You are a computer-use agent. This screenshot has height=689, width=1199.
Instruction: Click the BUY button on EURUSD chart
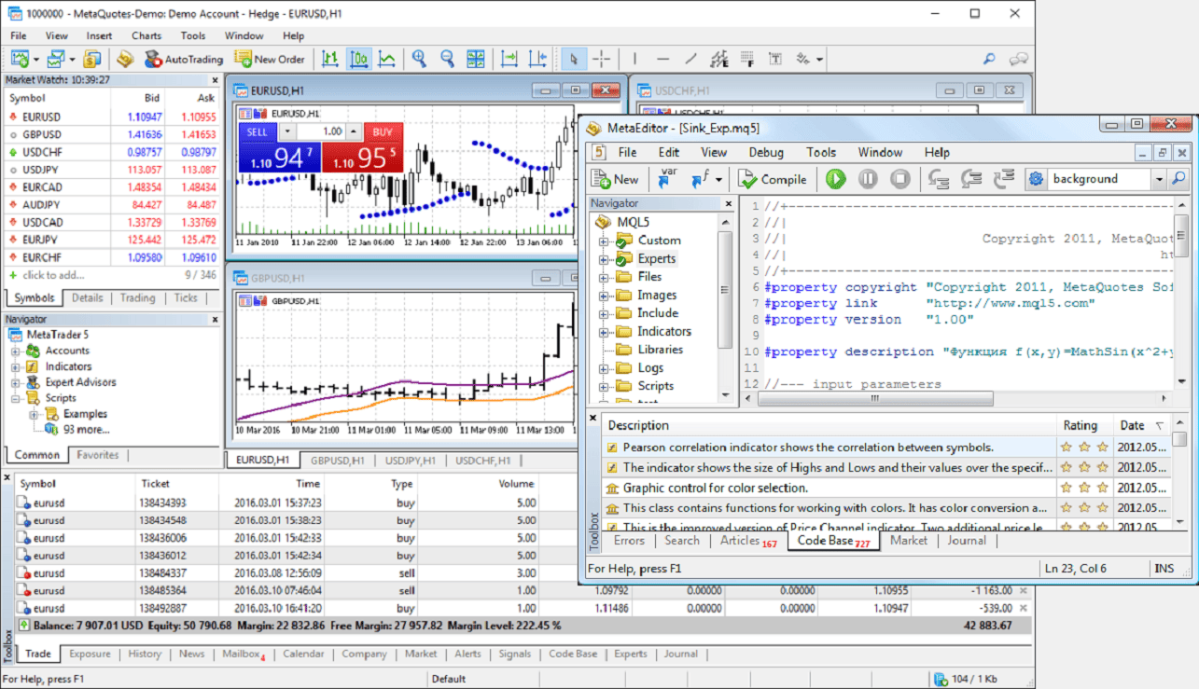coord(383,131)
